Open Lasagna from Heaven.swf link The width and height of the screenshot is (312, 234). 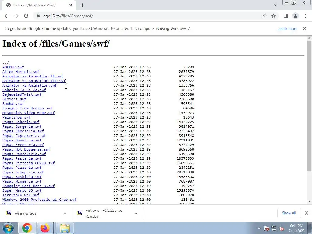click(27, 108)
